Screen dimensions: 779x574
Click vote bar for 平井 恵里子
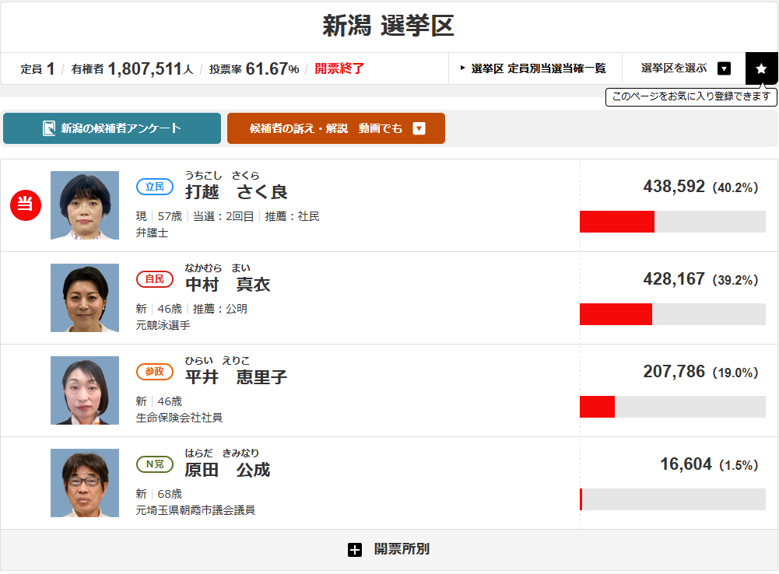point(672,407)
